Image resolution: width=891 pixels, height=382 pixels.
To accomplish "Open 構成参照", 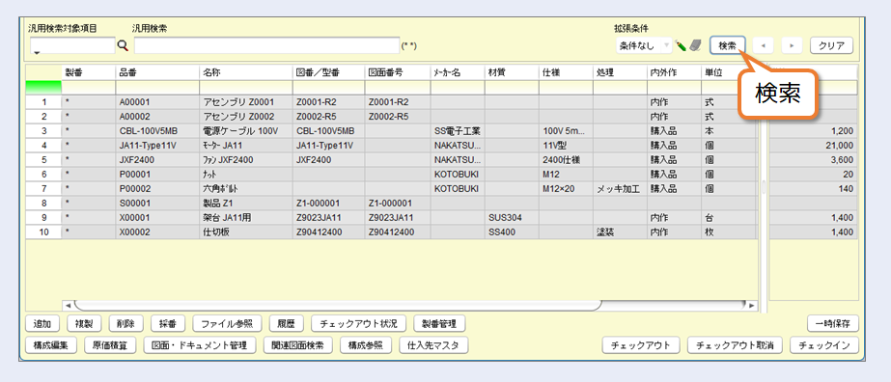I will (x=366, y=345).
